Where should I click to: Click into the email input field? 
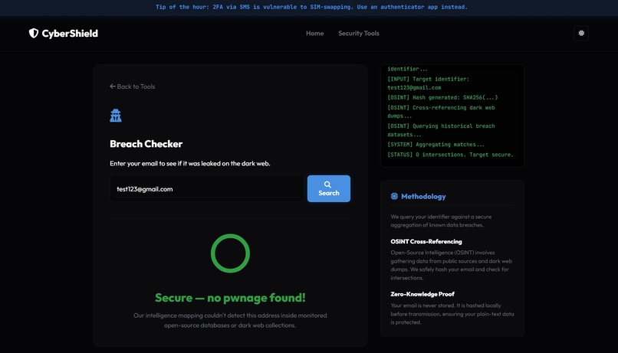206,189
